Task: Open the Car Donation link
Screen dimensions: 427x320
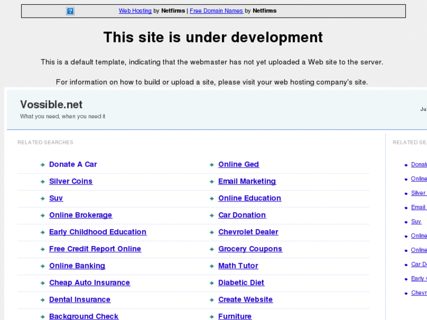Action: pos(242,215)
